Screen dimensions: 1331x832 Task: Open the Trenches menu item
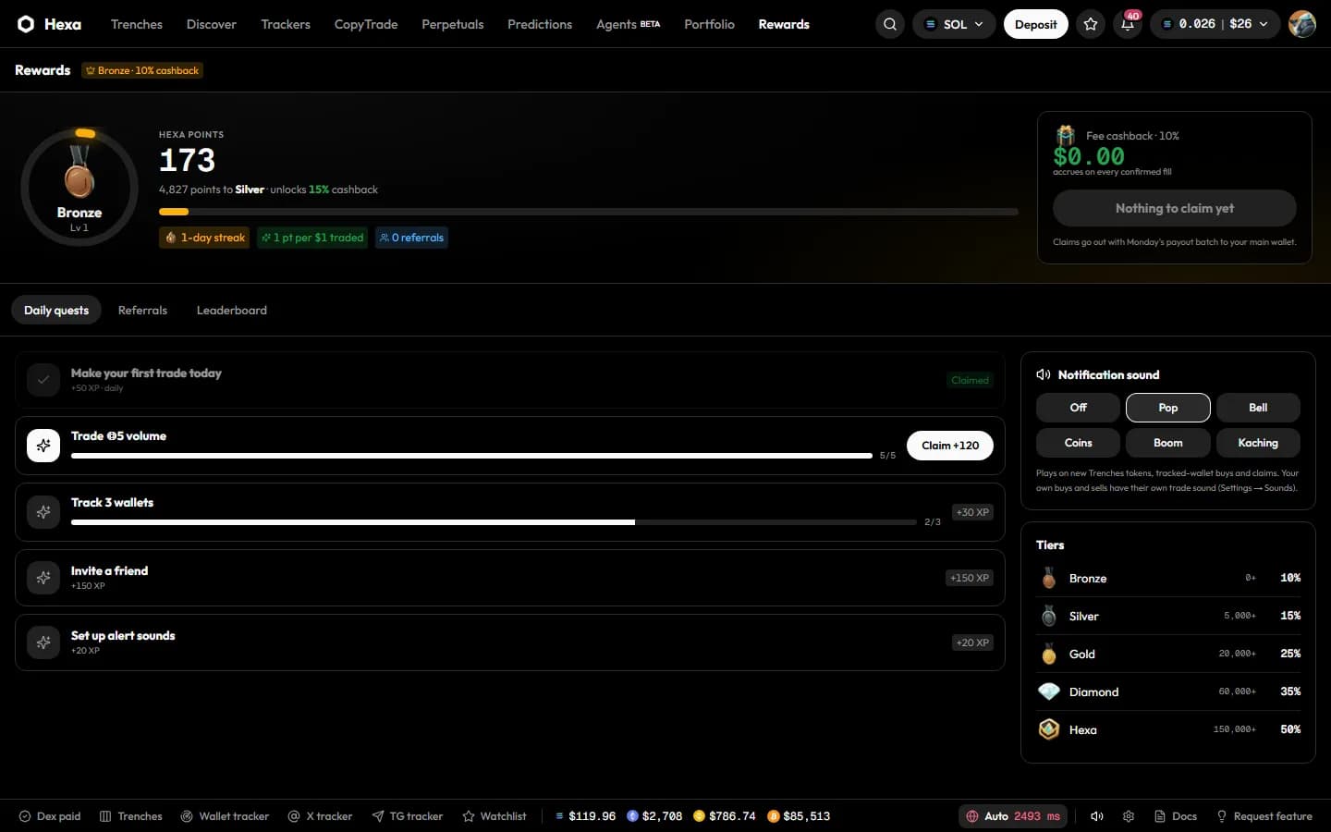point(137,24)
